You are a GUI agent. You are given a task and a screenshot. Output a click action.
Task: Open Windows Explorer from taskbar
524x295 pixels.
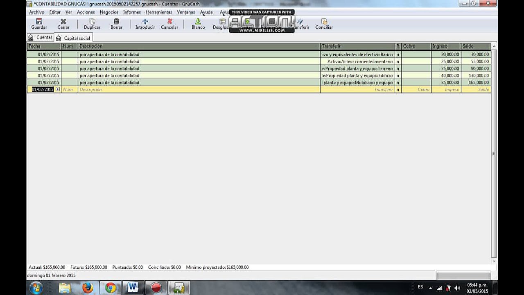click(x=65, y=288)
